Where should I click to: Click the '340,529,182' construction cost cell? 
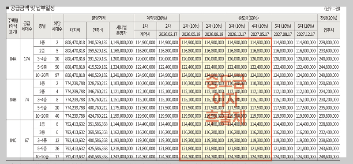pyautogui.click(x=98, y=42)
